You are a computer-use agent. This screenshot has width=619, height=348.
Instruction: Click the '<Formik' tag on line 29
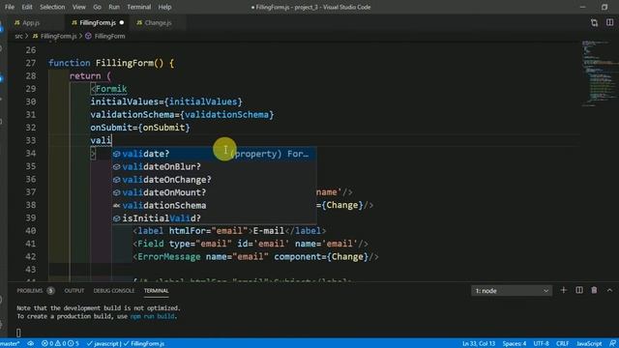[x=109, y=89]
